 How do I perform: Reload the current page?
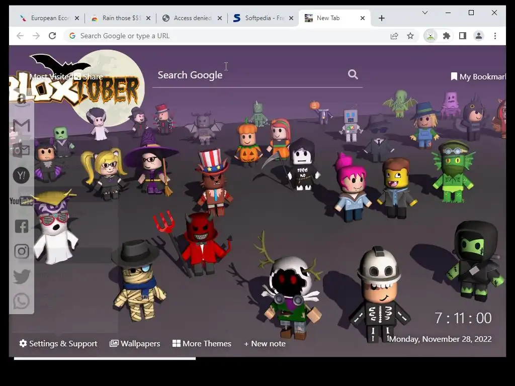(52, 36)
